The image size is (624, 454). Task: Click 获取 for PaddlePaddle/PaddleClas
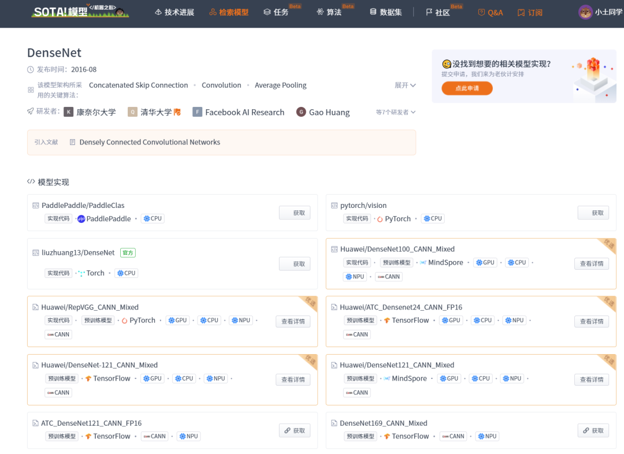pyautogui.click(x=295, y=213)
